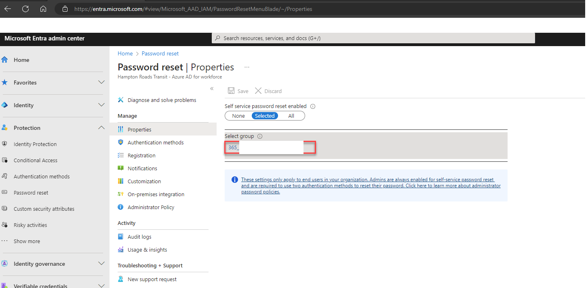
Task: Click Home breadcrumb link
Action: click(x=125, y=53)
